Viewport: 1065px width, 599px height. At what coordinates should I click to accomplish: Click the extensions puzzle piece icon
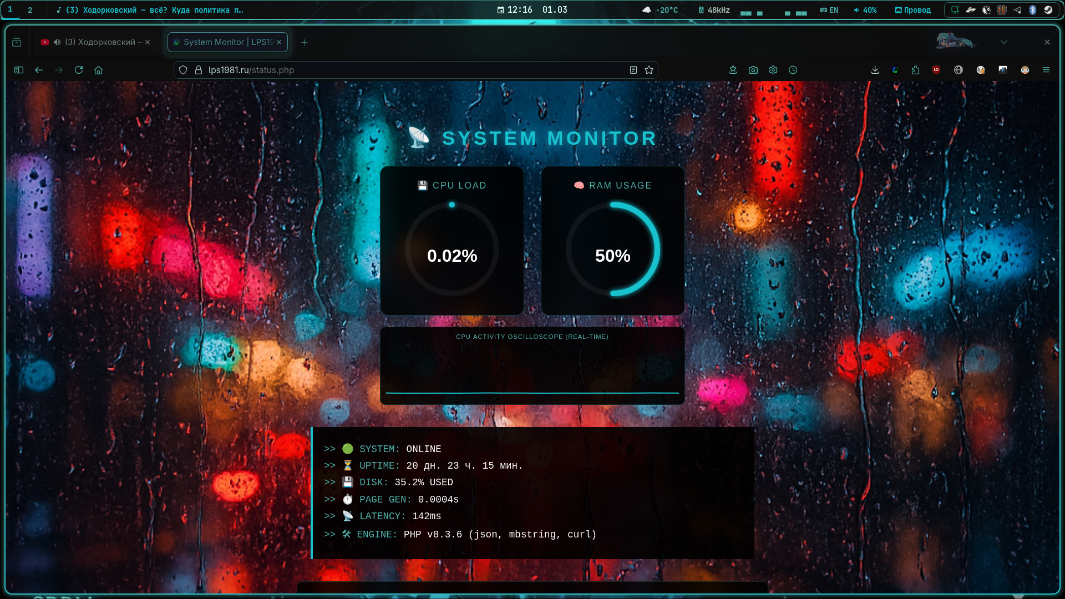pos(915,70)
